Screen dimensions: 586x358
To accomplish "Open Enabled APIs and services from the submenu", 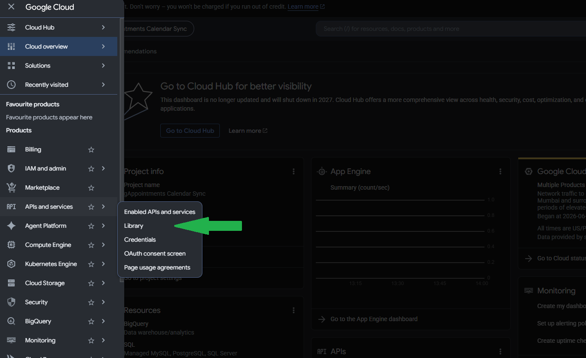I will coord(160,212).
